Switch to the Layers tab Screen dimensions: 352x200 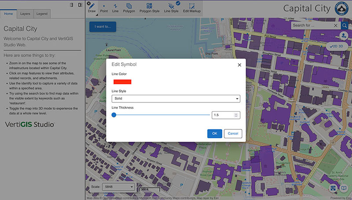point(25,14)
